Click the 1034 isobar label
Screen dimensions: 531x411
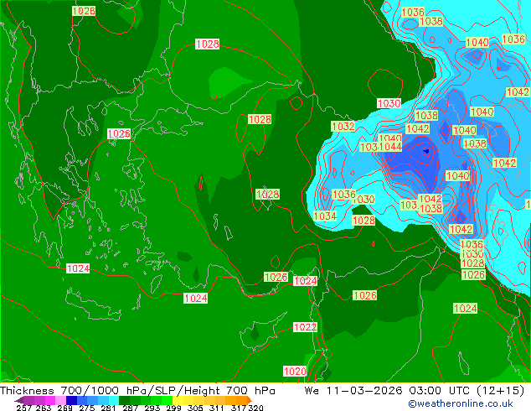coord(325,216)
